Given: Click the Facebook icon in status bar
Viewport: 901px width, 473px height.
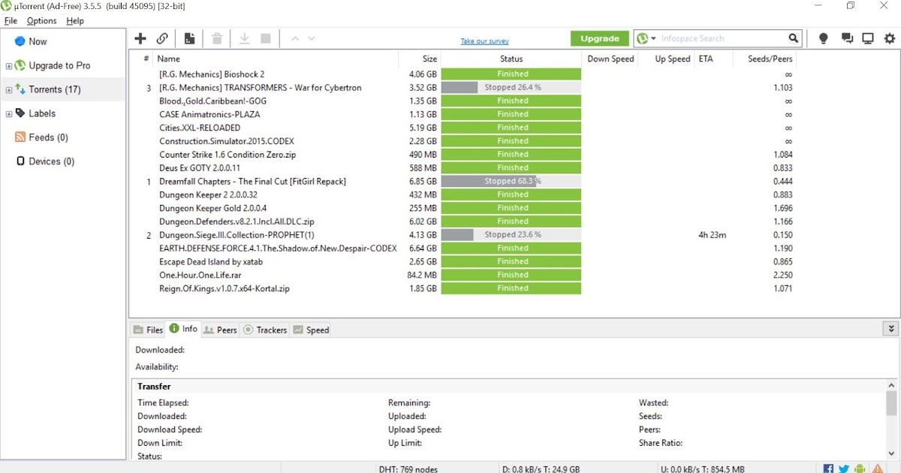Looking at the screenshot, I should (828, 468).
